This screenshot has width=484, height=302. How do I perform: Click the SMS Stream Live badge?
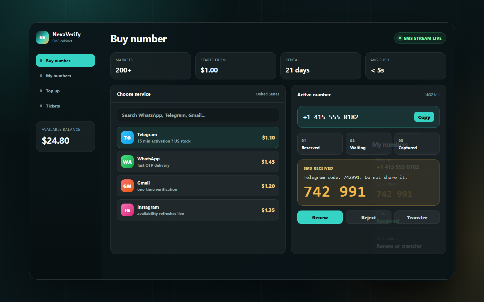420,38
